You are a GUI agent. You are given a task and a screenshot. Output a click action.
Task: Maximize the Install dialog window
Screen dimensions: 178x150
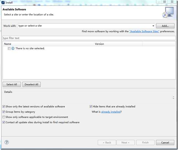[164, 2]
